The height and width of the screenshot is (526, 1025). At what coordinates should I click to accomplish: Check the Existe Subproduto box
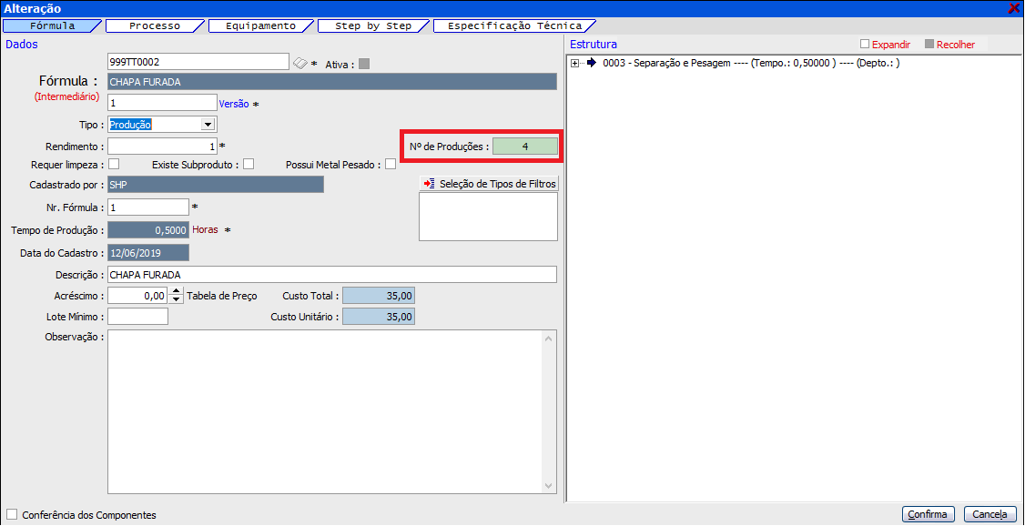tap(248, 165)
